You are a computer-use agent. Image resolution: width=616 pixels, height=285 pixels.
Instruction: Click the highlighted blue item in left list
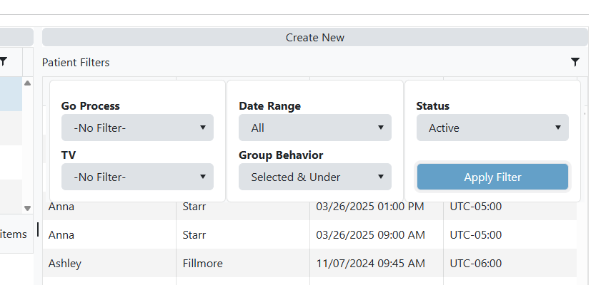pos(10,94)
